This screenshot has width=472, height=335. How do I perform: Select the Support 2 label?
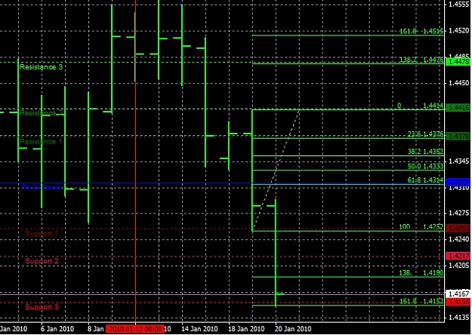point(42,261)
